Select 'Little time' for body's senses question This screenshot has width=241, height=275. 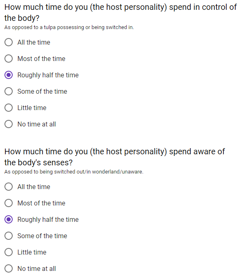click(9, 252)
